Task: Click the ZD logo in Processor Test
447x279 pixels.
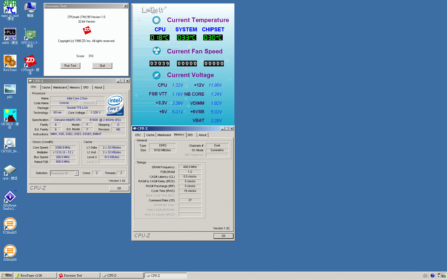Action: (87, 30)
